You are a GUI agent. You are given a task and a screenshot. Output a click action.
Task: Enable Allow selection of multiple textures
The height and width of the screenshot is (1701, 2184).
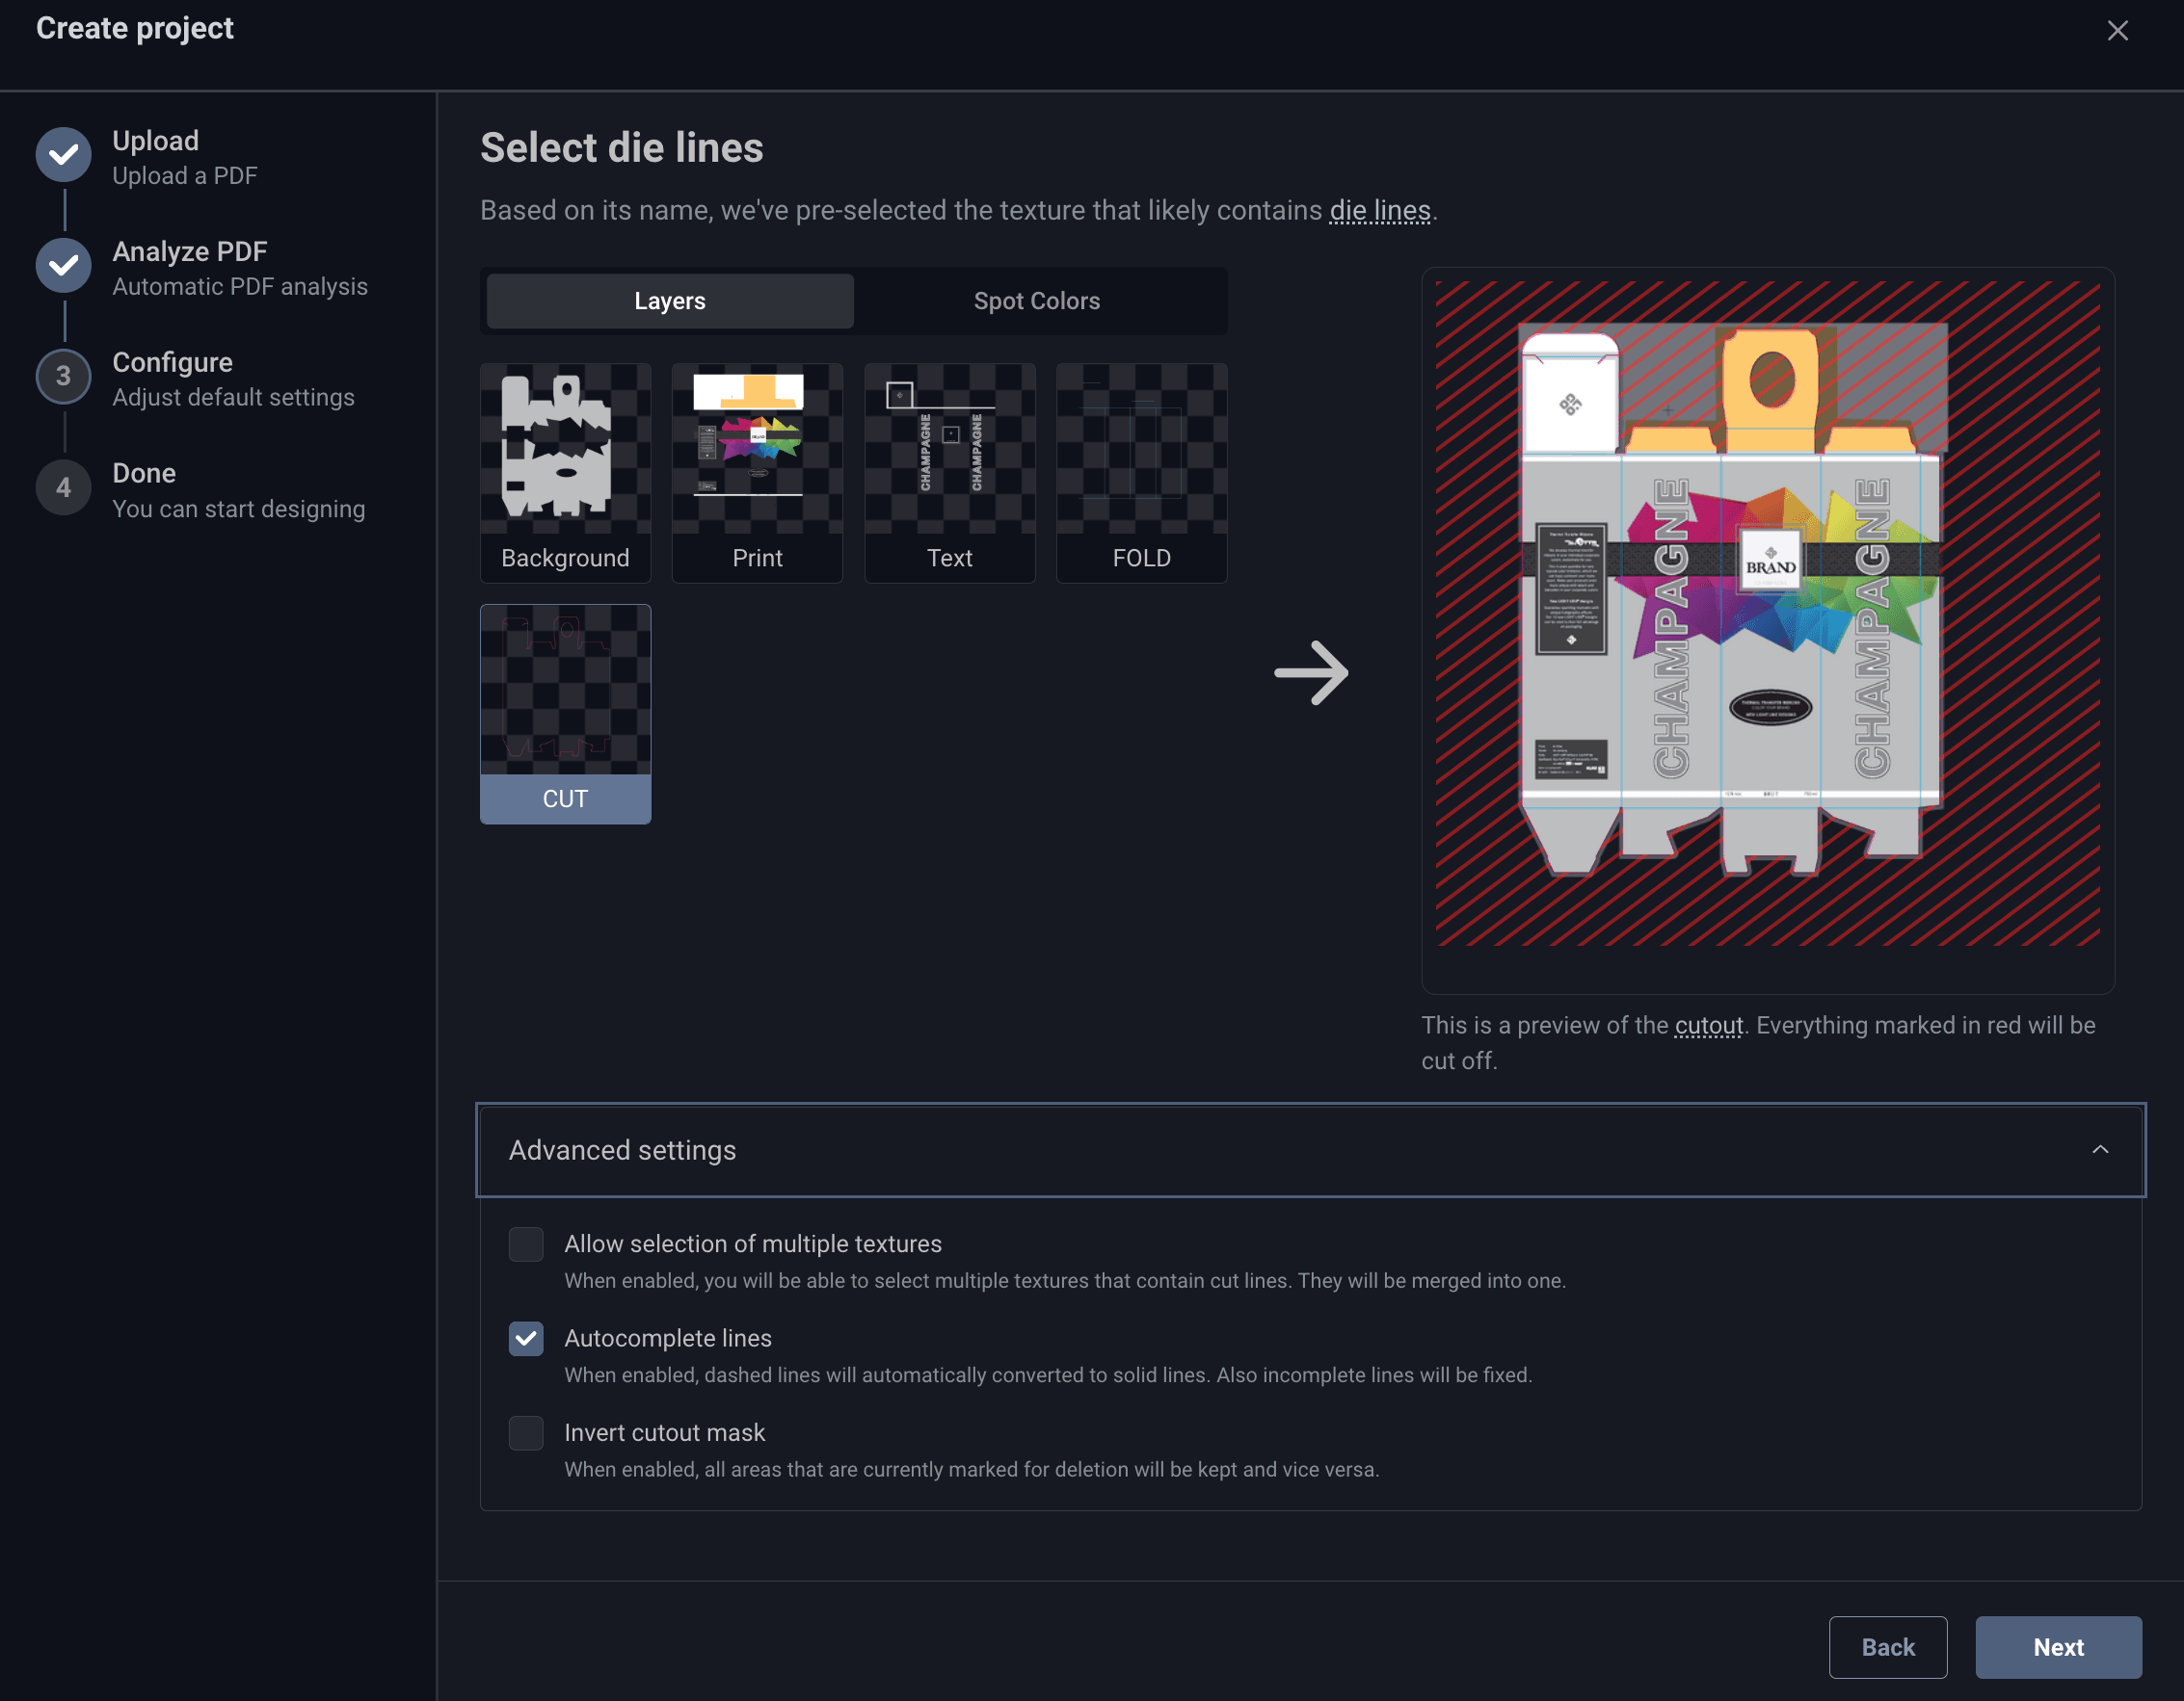click(x=526, y=1244)
